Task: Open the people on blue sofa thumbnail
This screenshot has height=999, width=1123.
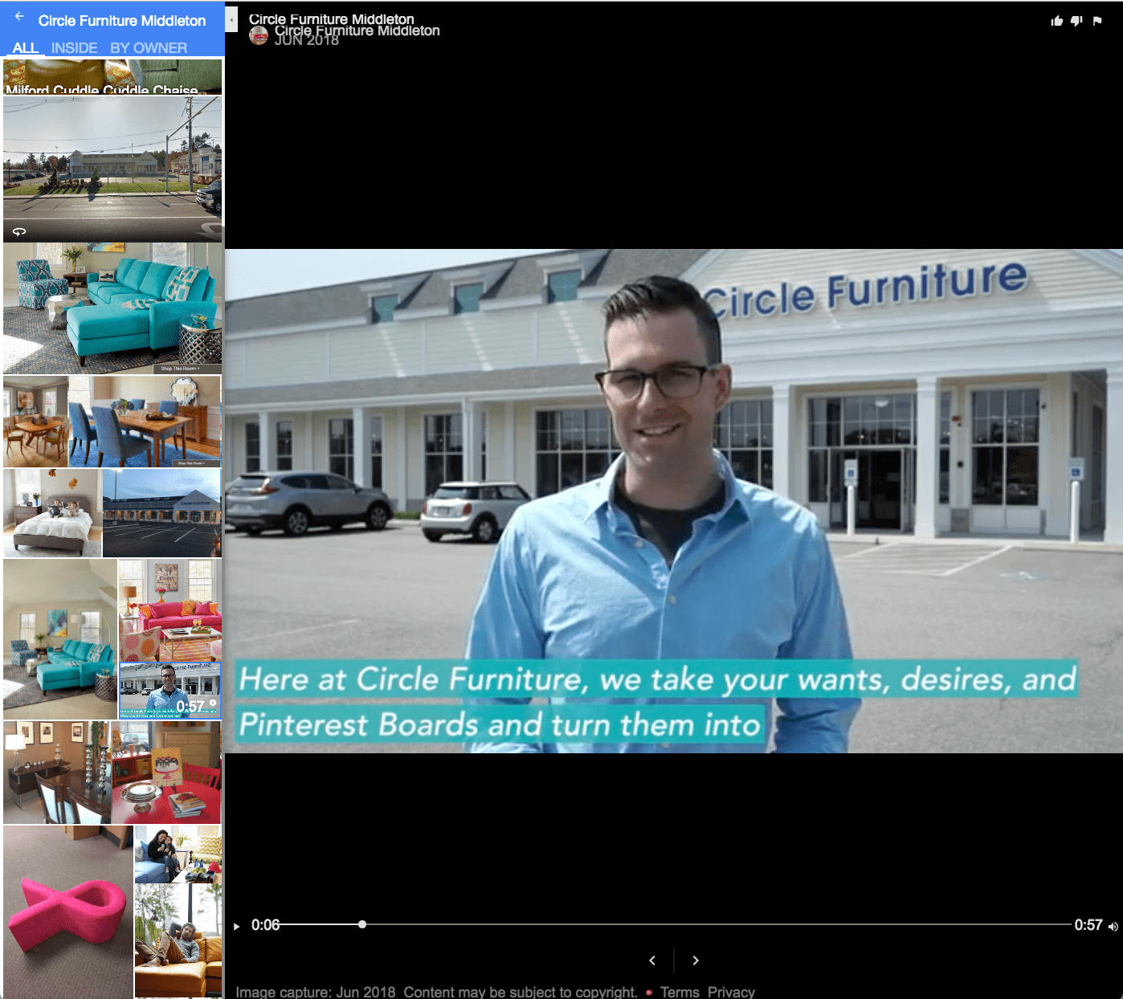Action: tap(178, 854)
